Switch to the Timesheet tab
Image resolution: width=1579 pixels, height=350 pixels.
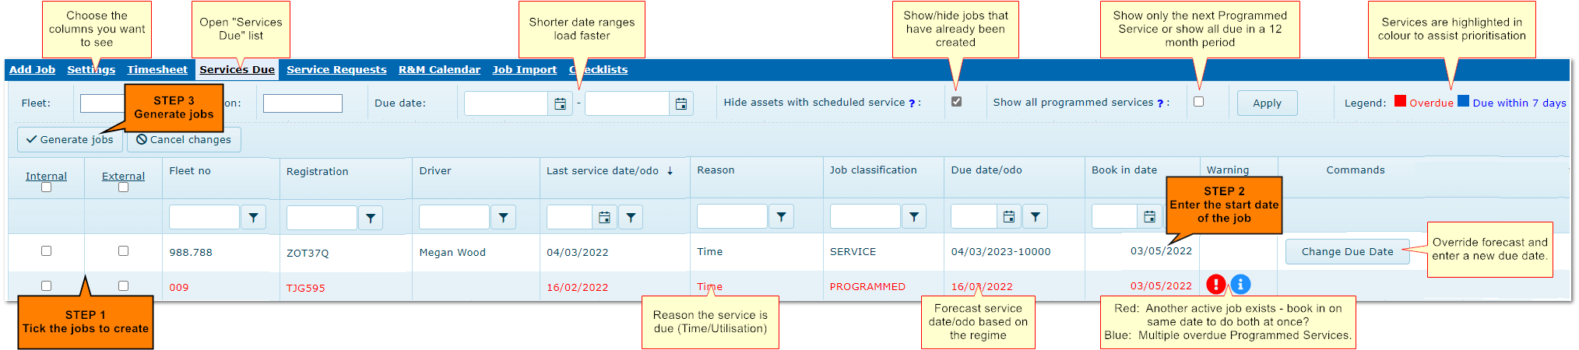point(157,69)
